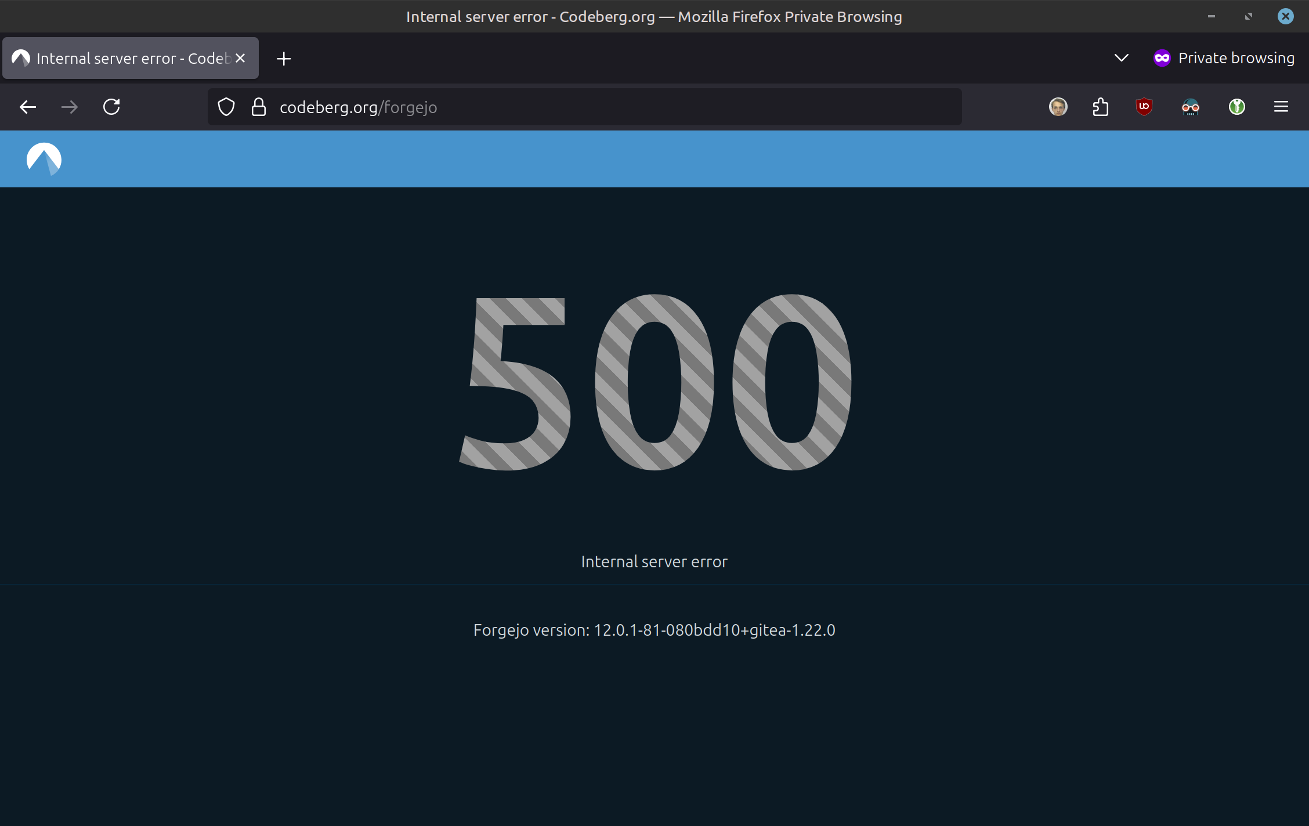This screenshot has width=1309, height=826.
Task: Open the tracking protection shield panel
Action: pyautogui.click(x=226, y=107)
